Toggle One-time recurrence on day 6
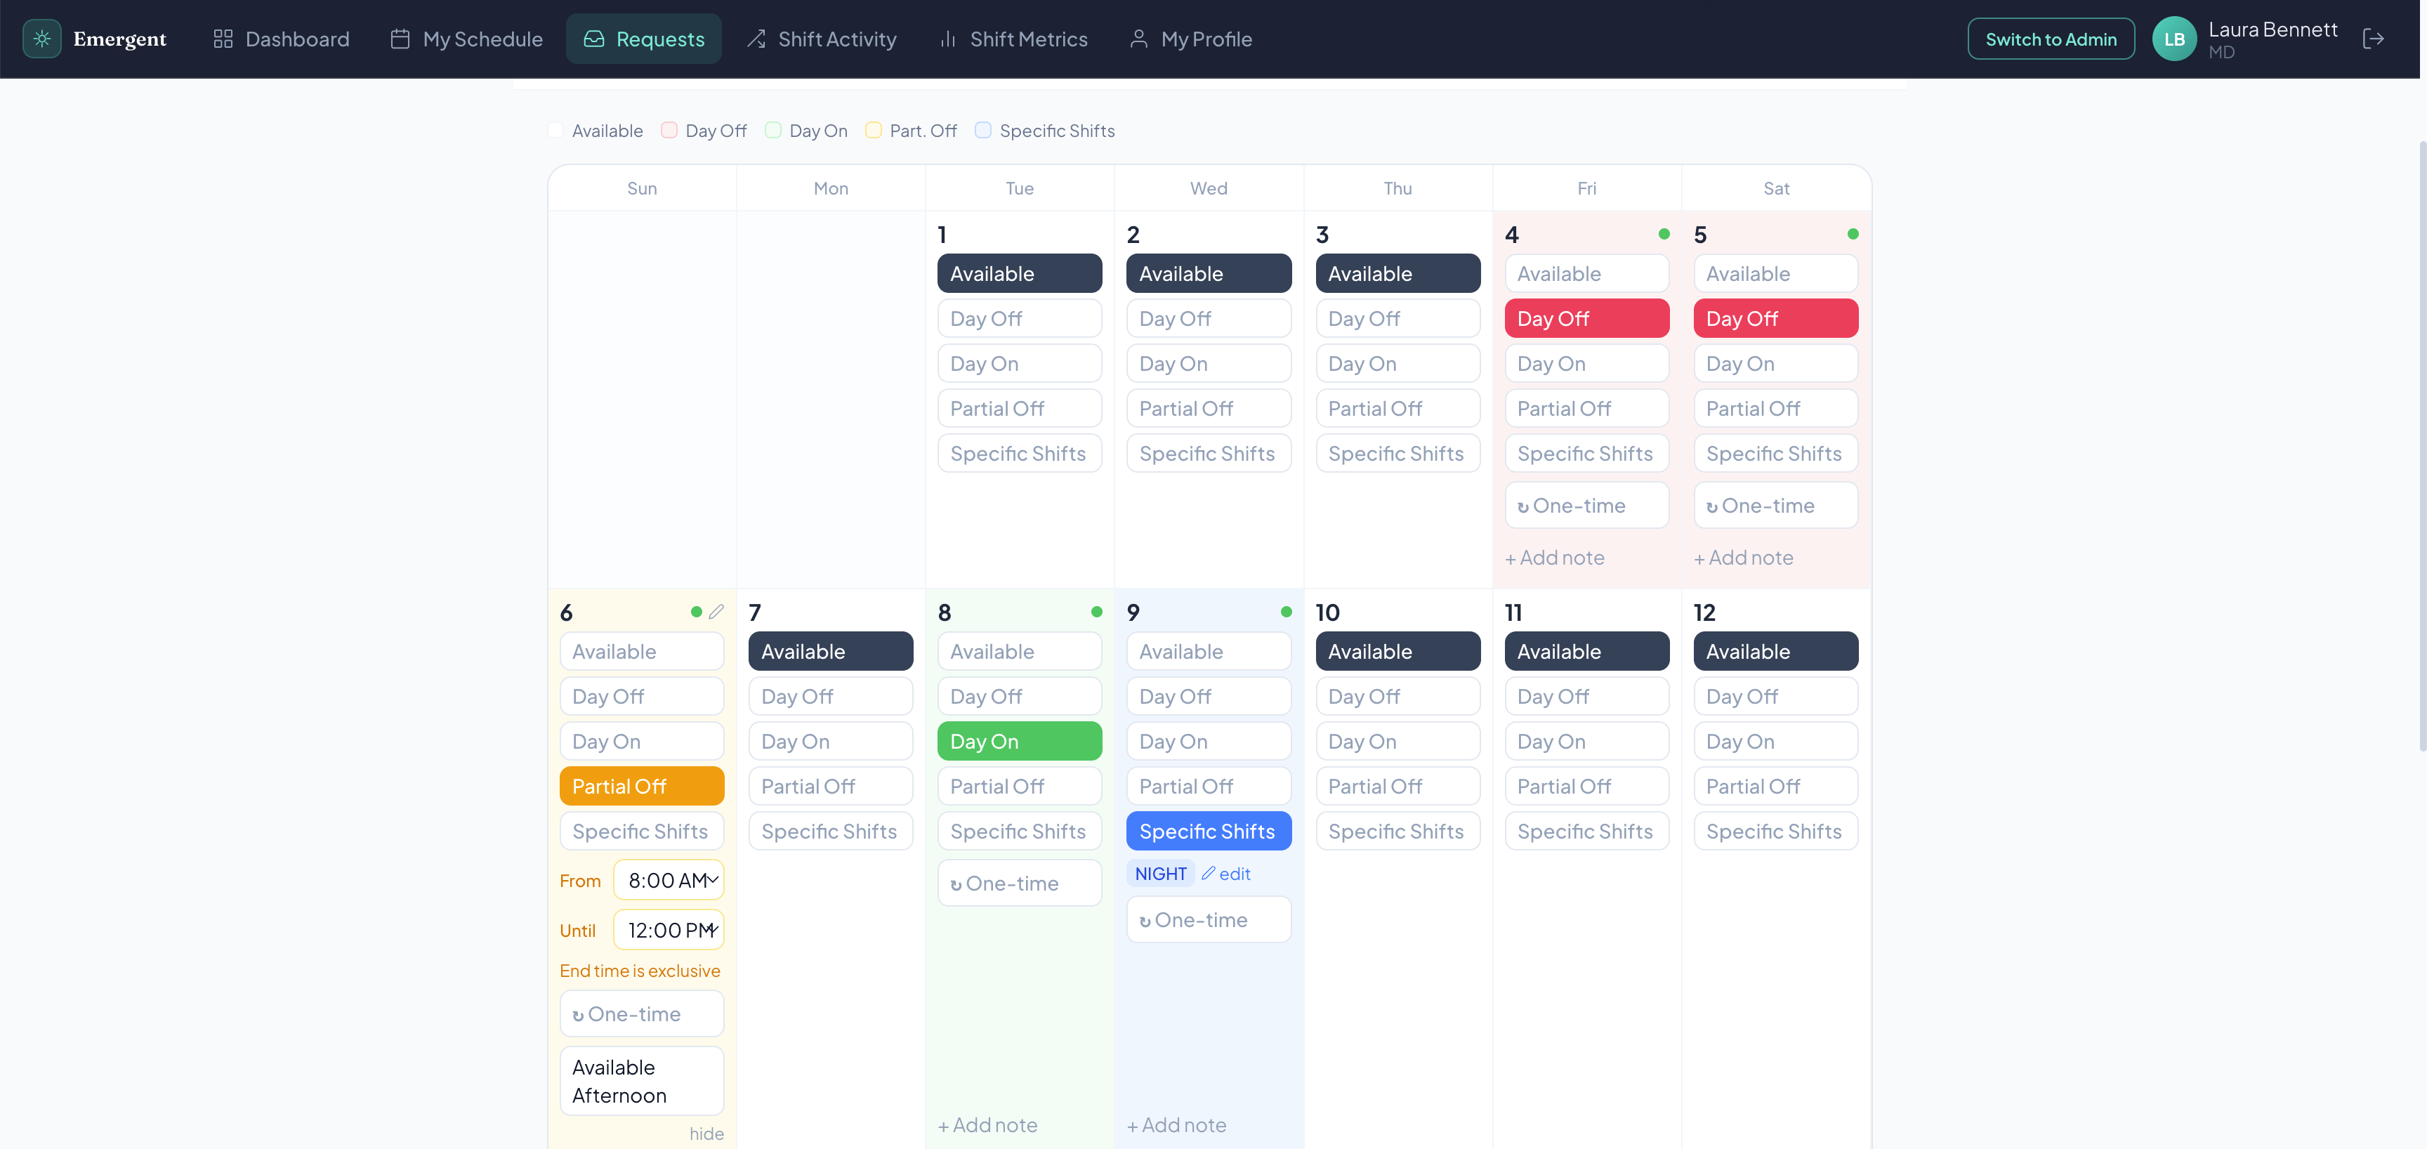The image size is (2427, 1149). coord(642,1014)
